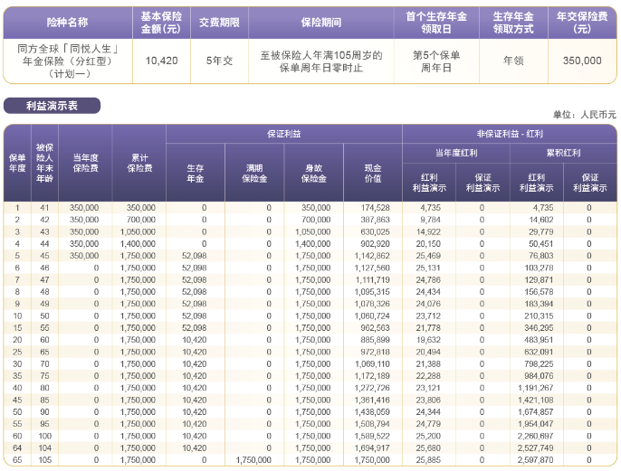621x471 pixels.
Task: Click the 年领 payout method cell
Action: point(514,61)
